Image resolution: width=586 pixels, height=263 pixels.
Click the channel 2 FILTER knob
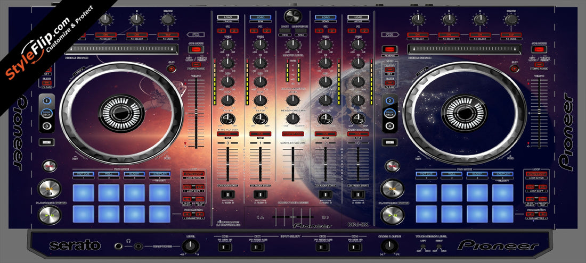[325, 119]
